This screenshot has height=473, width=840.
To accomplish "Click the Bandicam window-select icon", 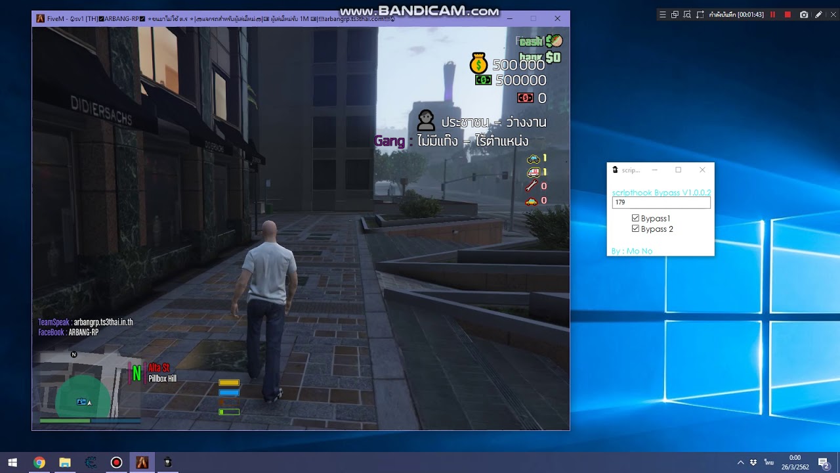I will pyautogui.click(x=675, y=14).
